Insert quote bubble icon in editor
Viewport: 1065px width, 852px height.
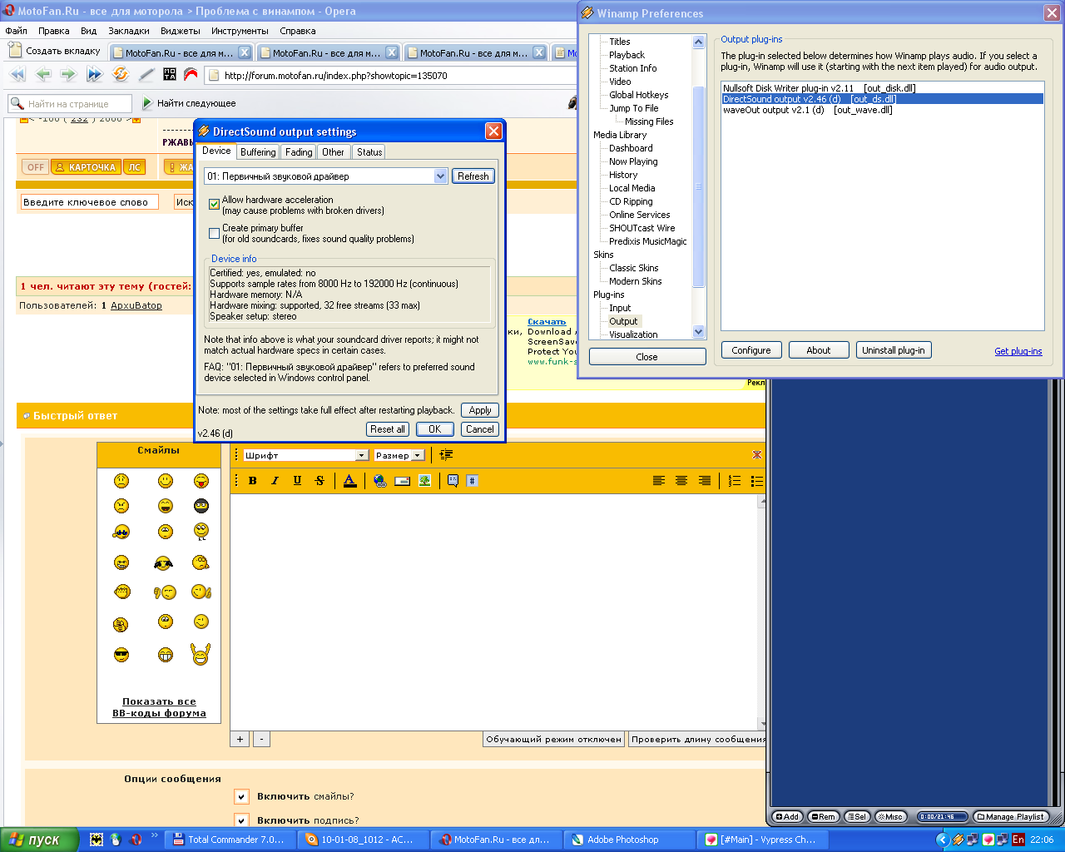coord(453,480)
